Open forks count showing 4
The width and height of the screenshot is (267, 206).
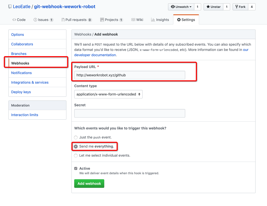tap(252, 7)
